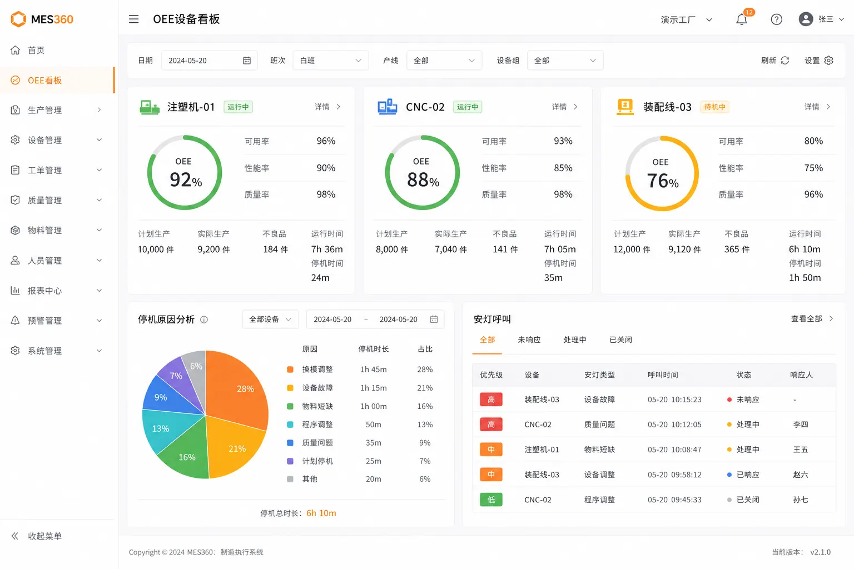
Task: Open the 全部设备 dropdown
Action: (271, 320)
